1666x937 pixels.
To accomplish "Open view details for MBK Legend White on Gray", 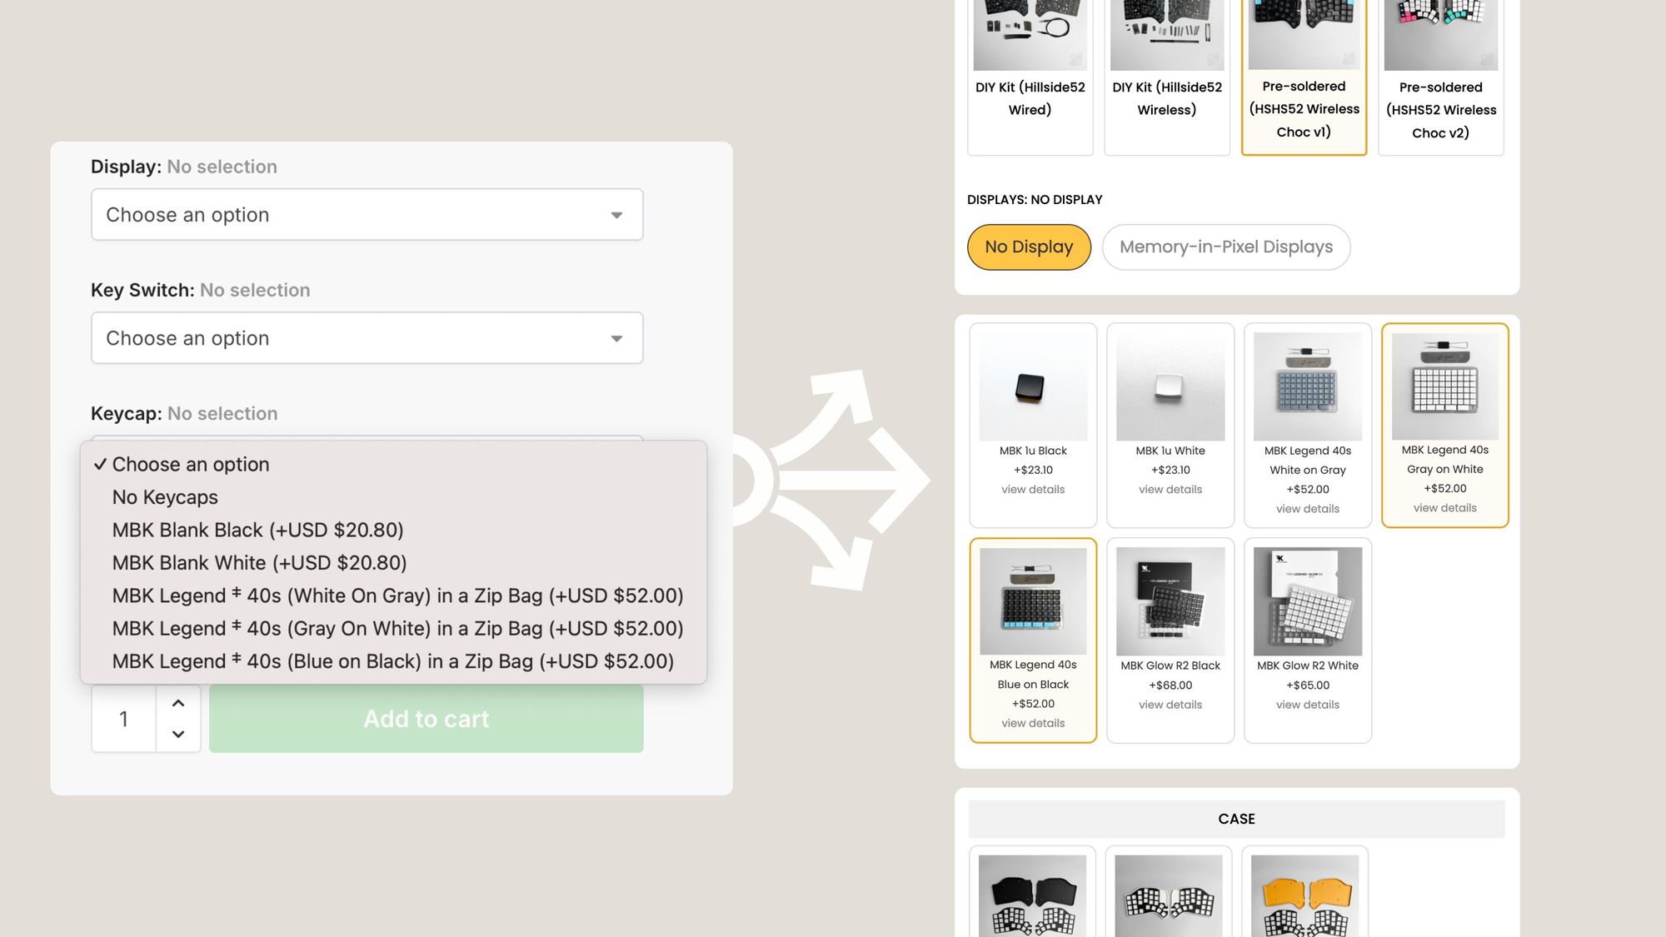I will point(1307,509).
